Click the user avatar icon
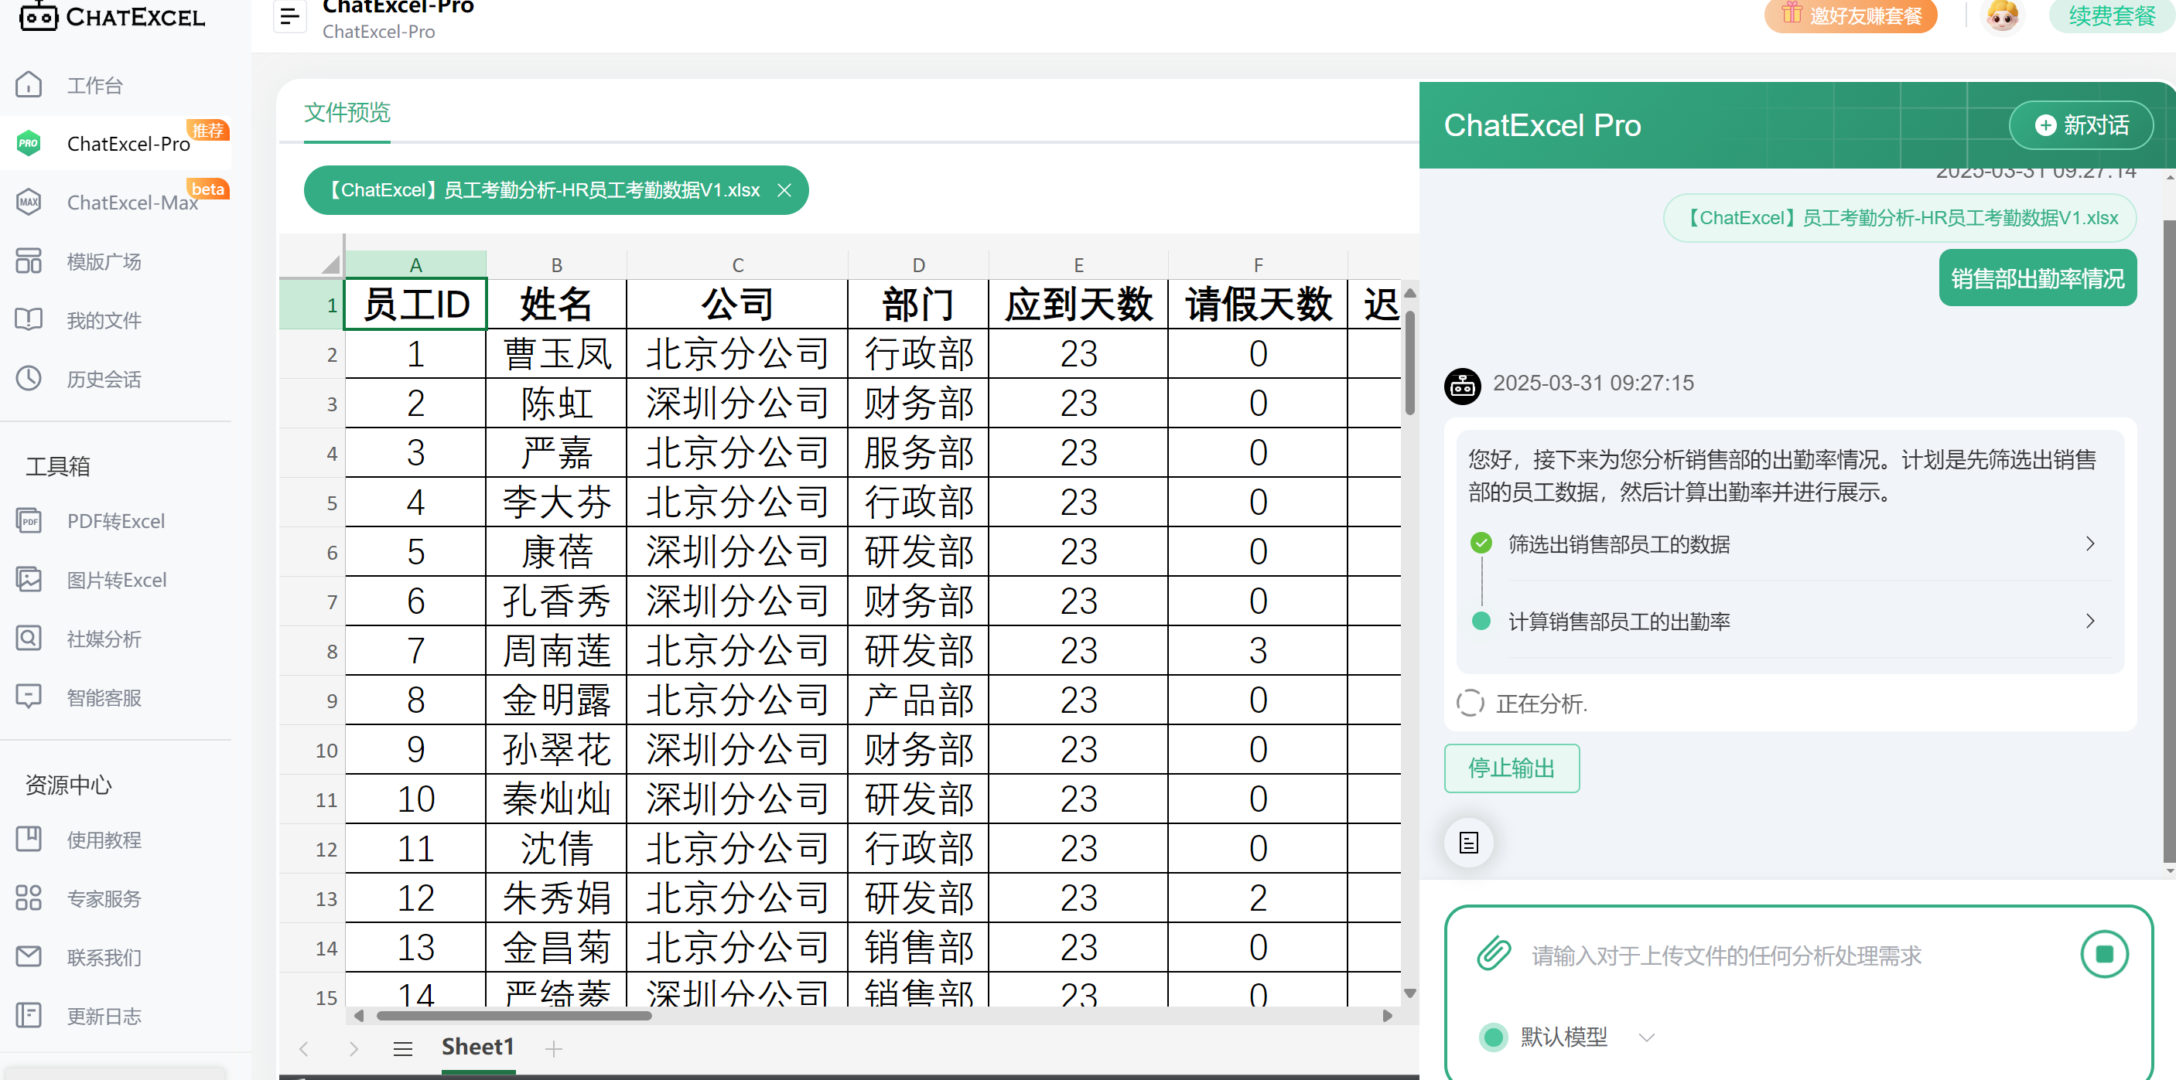The height and width of the screenshot is (1080, 2176). (2001, 16)
